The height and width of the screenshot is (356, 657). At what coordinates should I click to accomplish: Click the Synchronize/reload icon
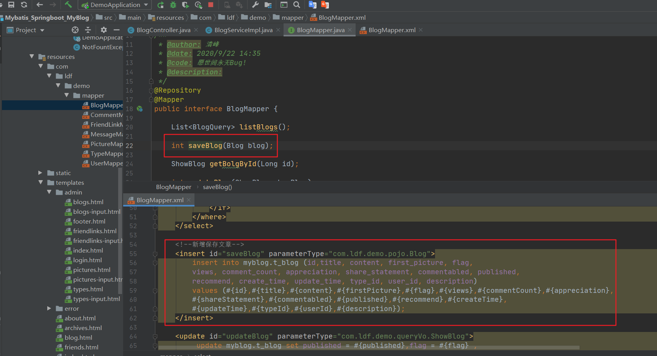[24, 5]
